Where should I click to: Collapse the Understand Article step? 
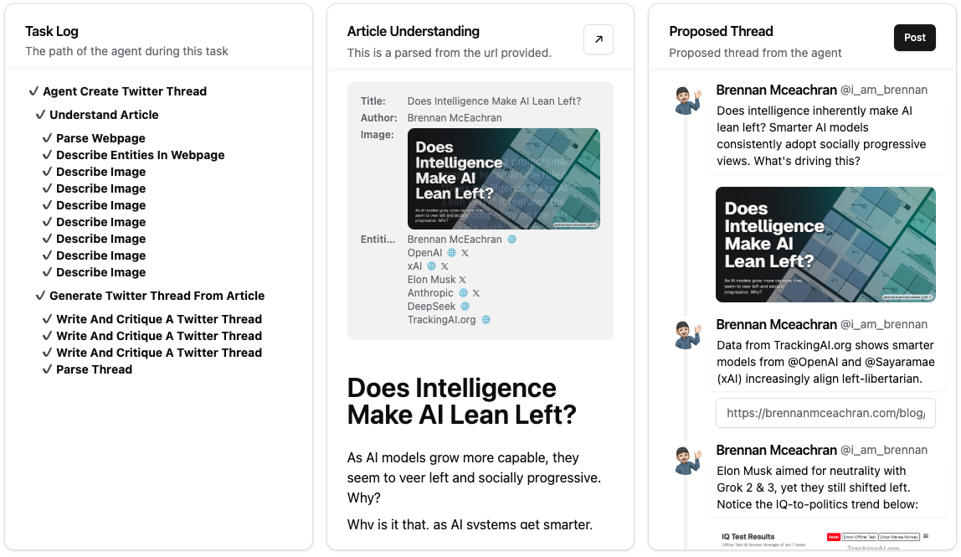point(41,115)
